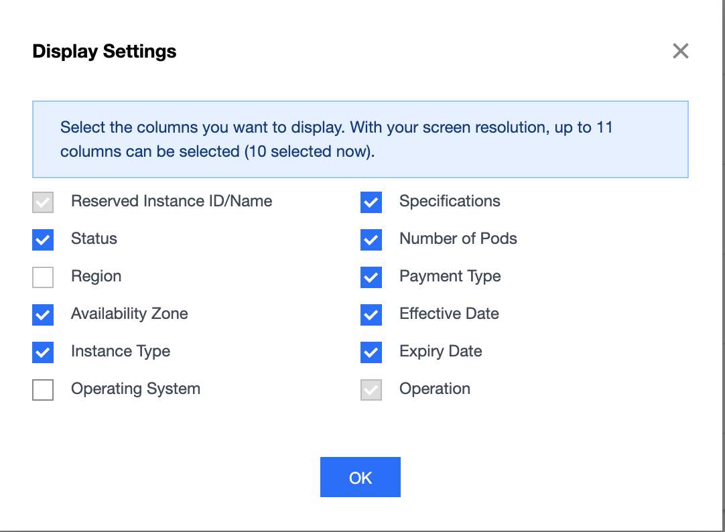Uncheck the Payment Type checkbox

click(371, 277)
